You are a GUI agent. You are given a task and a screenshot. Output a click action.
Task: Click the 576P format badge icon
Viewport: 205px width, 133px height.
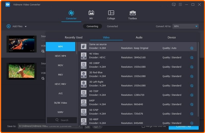84,112
